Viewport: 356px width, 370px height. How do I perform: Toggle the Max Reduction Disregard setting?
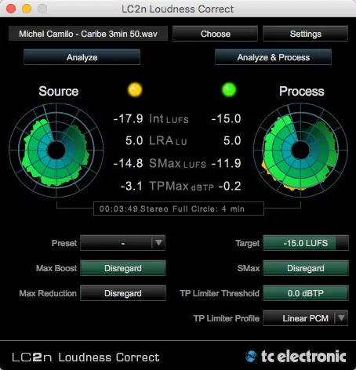[123, 293]
